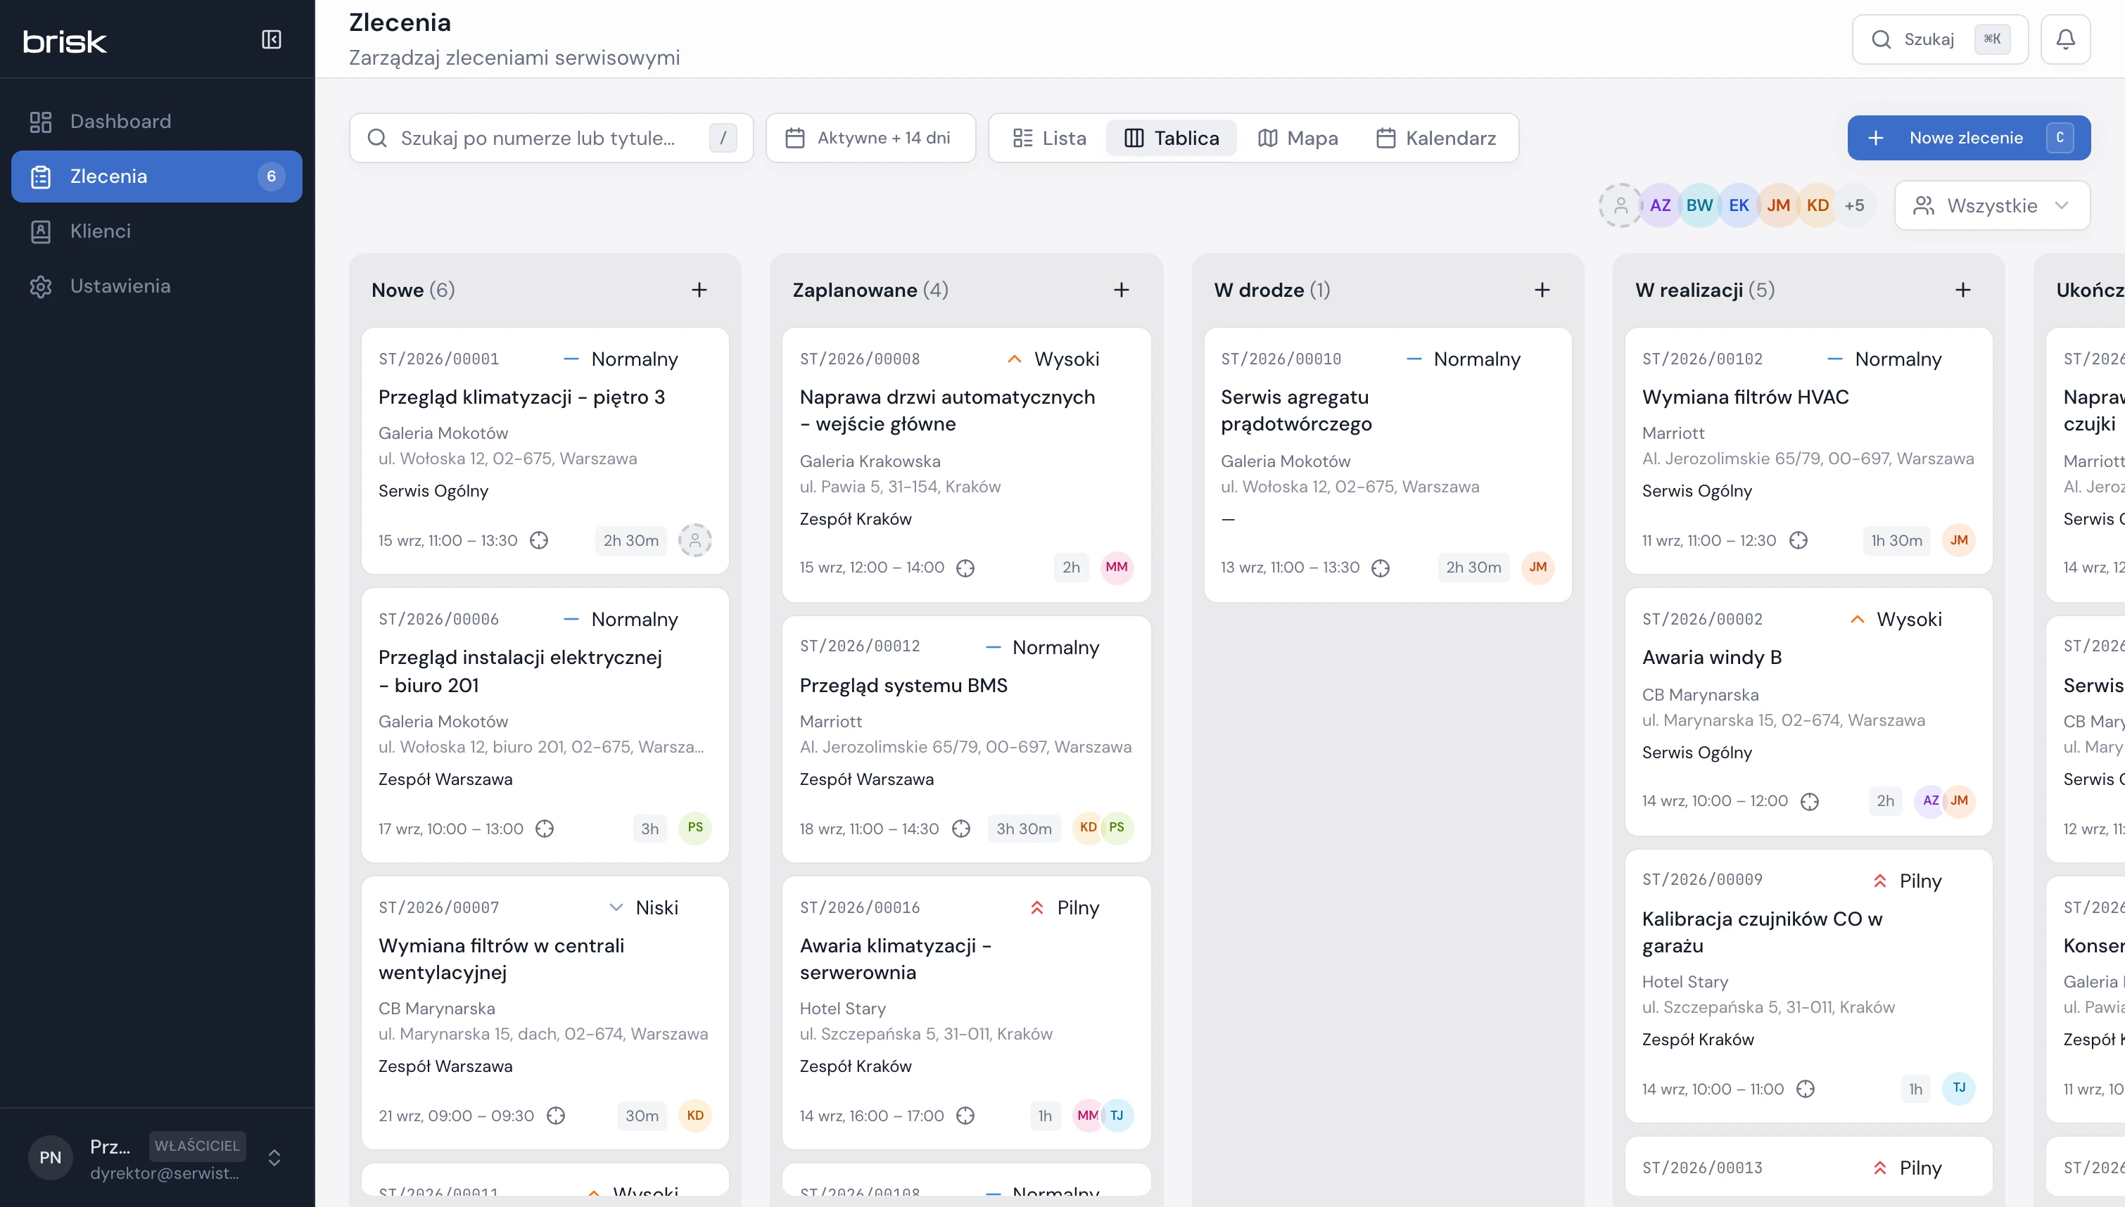Image resolution: width=2125 pixels, height=1207 pixels.
Task: Open Wymiana filtrów HVAC card title
Action: point(1745,397)
